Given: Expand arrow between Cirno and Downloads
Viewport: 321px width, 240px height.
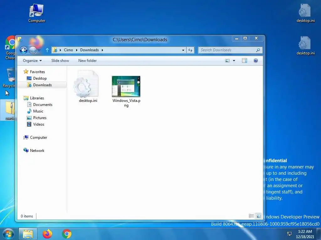Looking at the screenshot, I should (x=76, y=50).
